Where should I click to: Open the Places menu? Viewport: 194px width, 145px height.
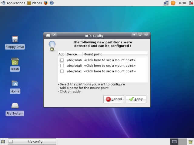(35, 3)
